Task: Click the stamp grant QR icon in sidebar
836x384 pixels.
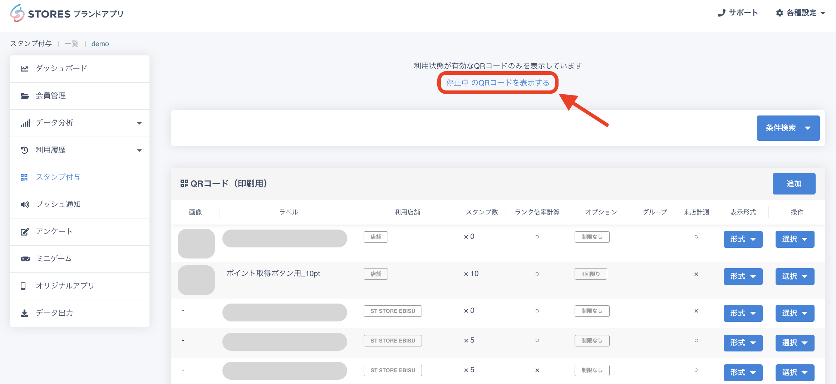Action: [24, 177]
